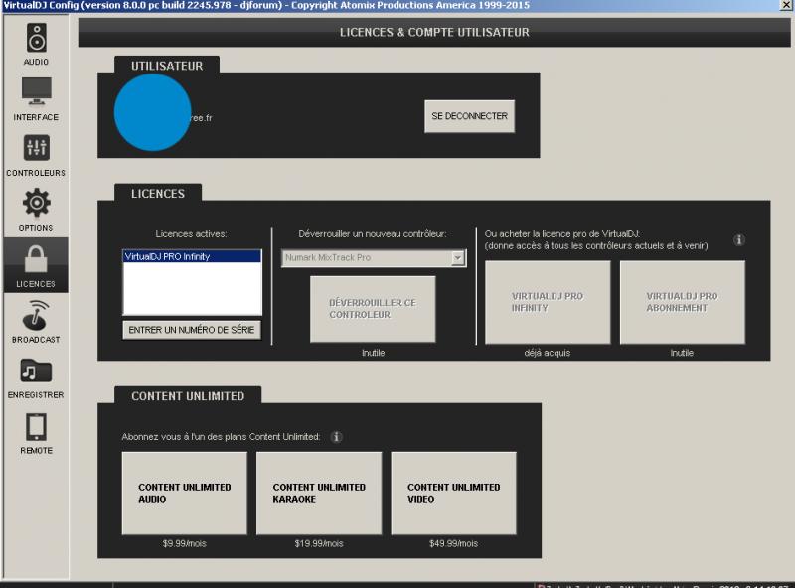Click the $9.99/mois price text
Image resolution: width=795 pixels, height=588 pixels.
[185, 543]
